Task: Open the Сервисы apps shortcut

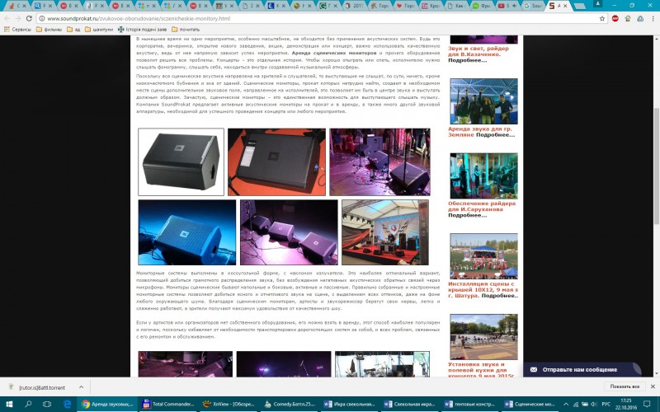Action: pos(17,30)
